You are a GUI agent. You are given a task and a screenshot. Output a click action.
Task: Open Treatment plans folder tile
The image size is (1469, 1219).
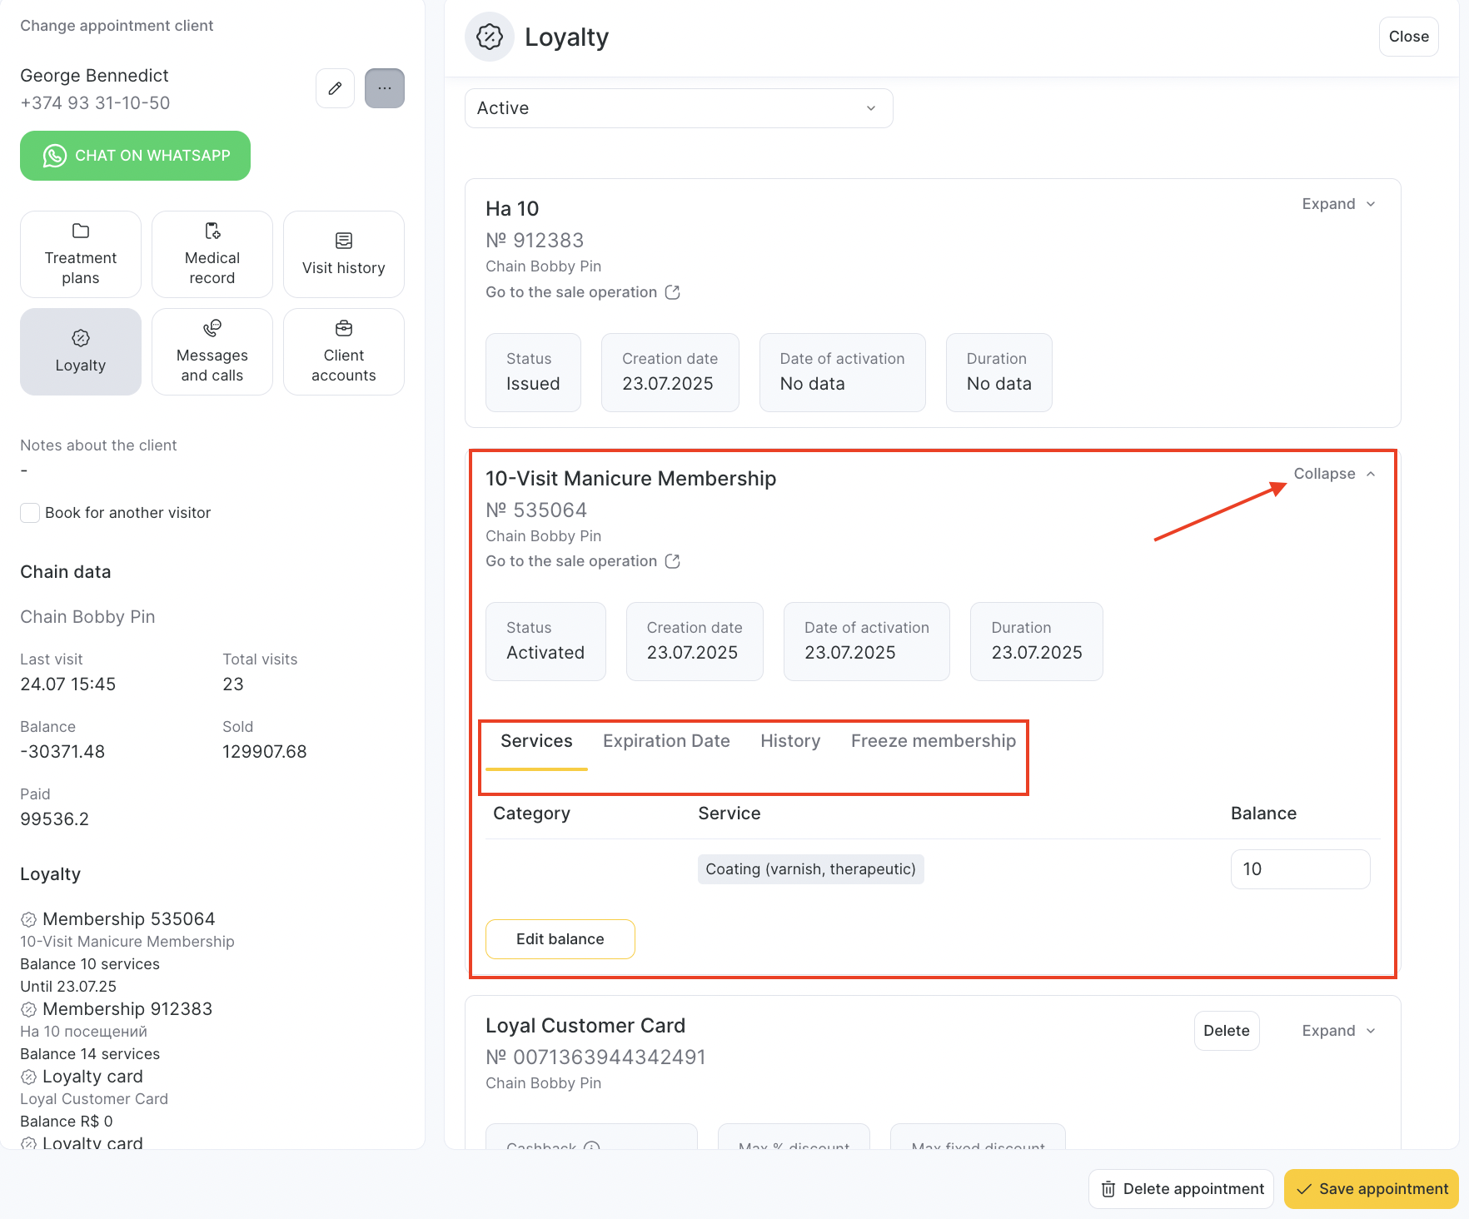[81, 254]
